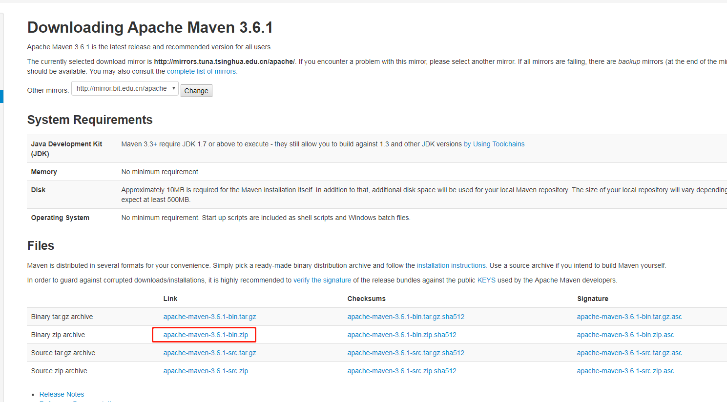This screenshot has height=402, width=727.
Task: Download apache-maven-3.6.1-src.zip
Action: (x=206, y=371)
